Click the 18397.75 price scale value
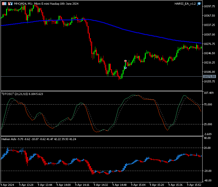This screenshot has width=218, height=187. (209, 6)
